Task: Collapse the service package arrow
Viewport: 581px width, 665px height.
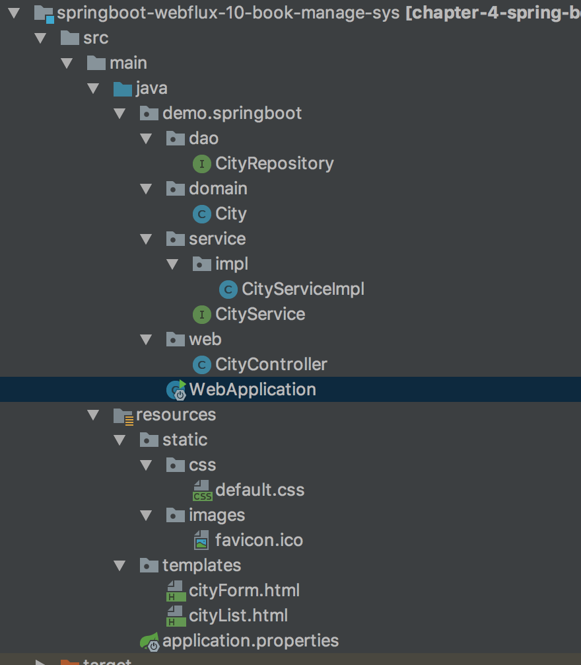Action: pos(146,239)
